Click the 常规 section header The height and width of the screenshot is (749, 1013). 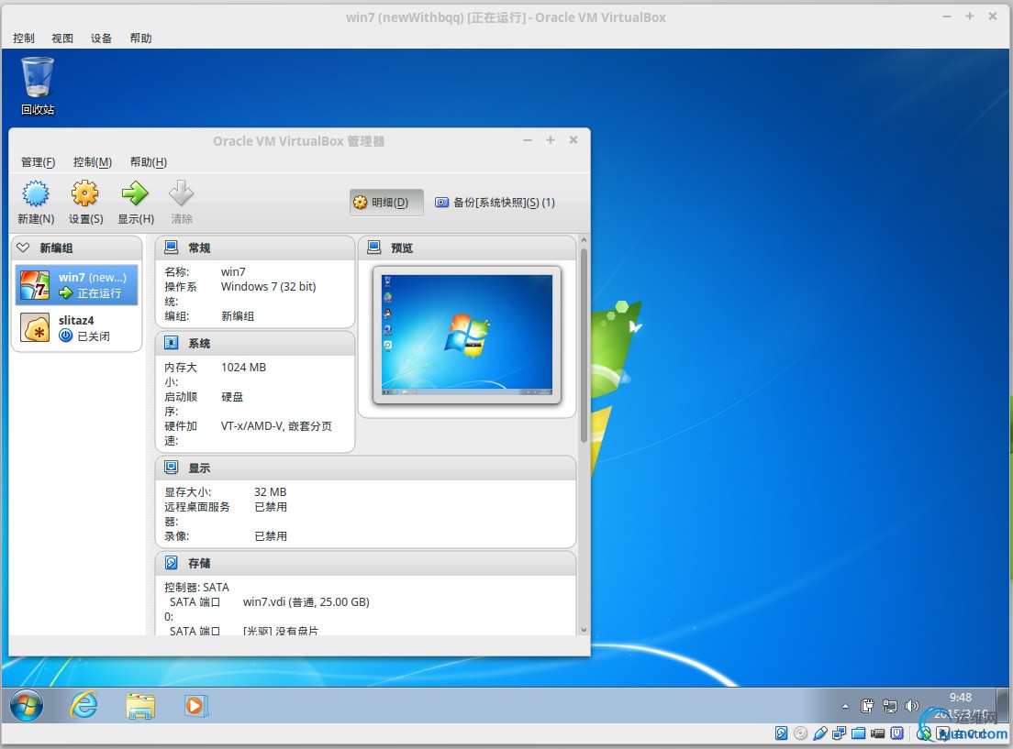[255, 248]
